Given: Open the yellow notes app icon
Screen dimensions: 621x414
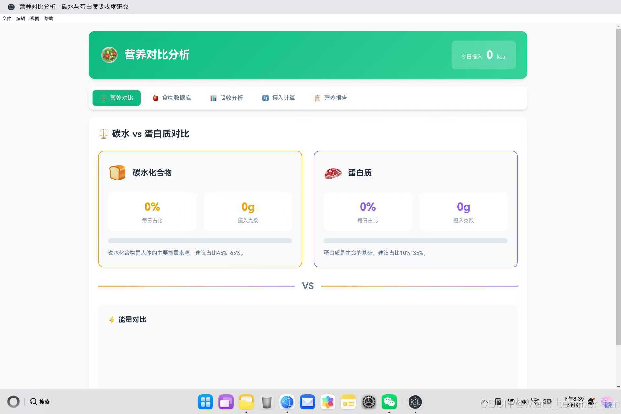Looking at the screenshot, I should pyautogui.click(x=348, y=402).
